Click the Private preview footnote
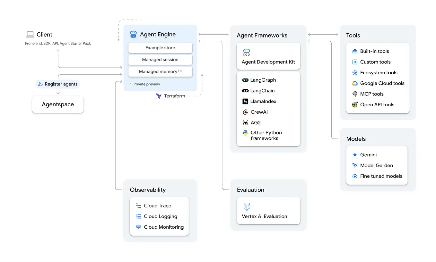This screenshot has width=436, height=262. point(145,84)
